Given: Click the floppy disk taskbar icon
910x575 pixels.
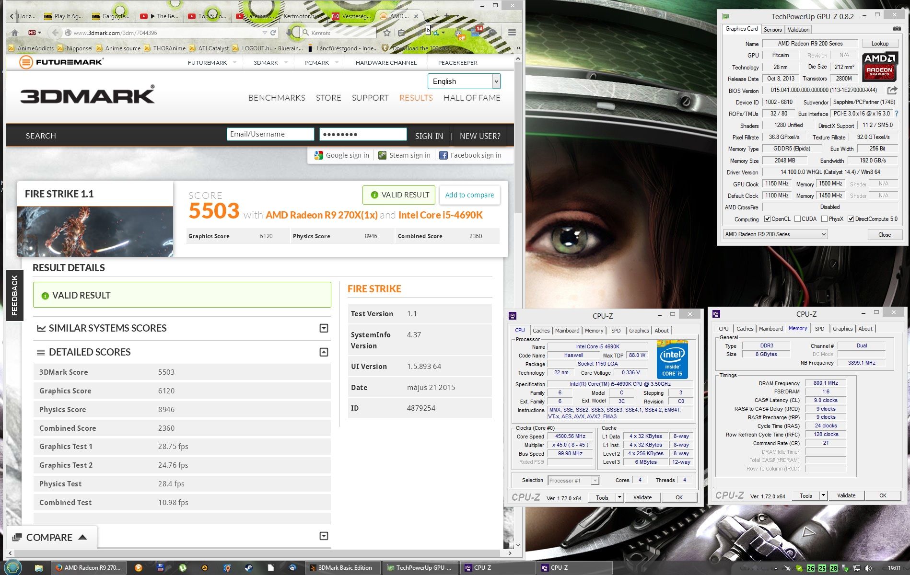Looking at the screenshot, I should (x=161, y=568).
